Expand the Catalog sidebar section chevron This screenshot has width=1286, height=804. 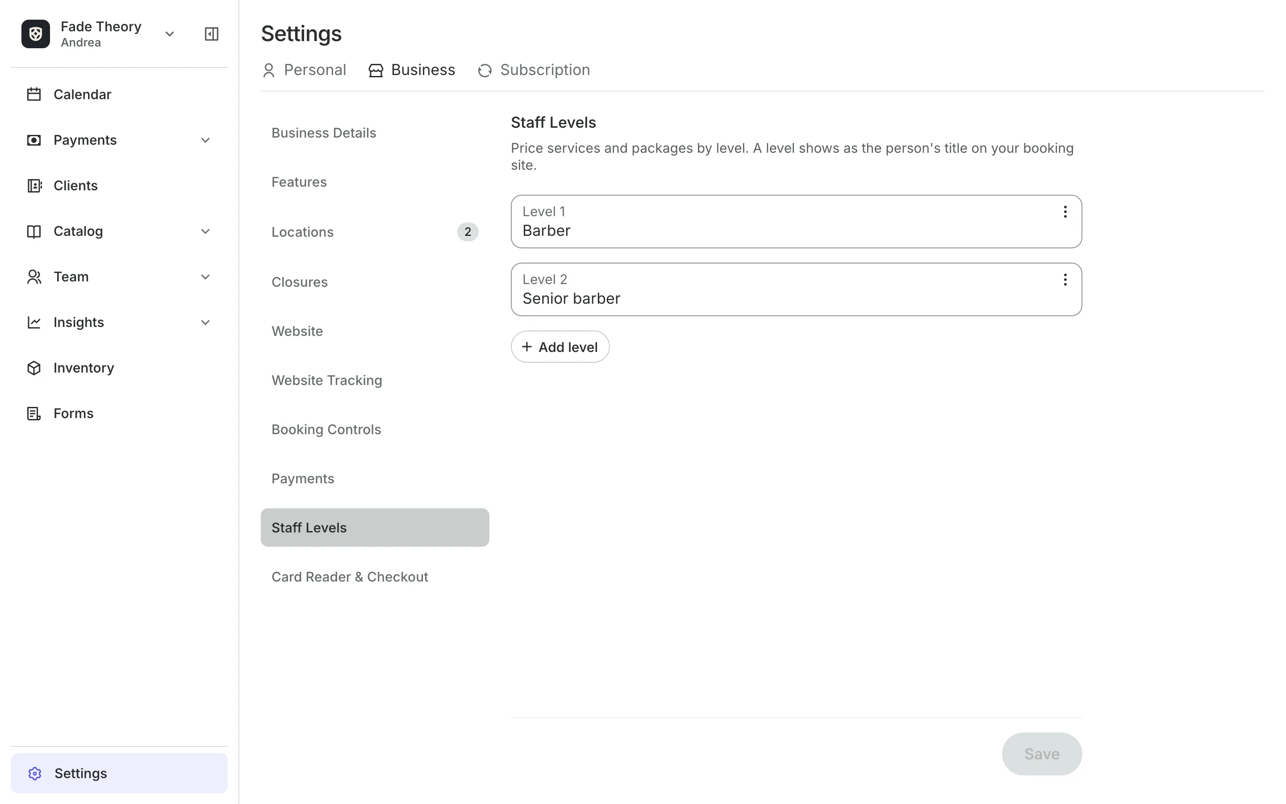click(x=206, y=231)
